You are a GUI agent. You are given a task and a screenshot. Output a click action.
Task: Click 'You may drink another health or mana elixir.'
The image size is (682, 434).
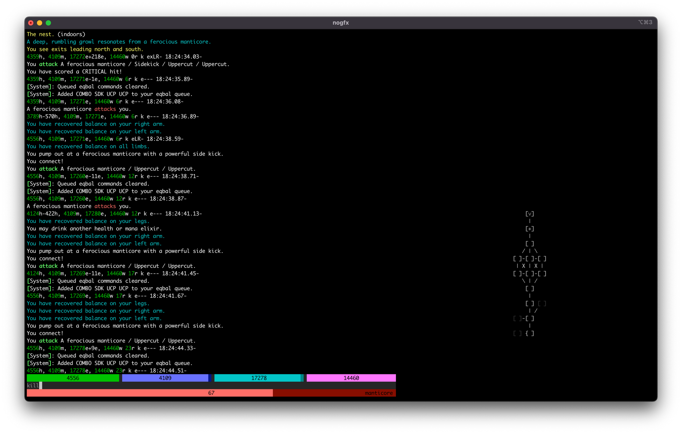(94, 229)
